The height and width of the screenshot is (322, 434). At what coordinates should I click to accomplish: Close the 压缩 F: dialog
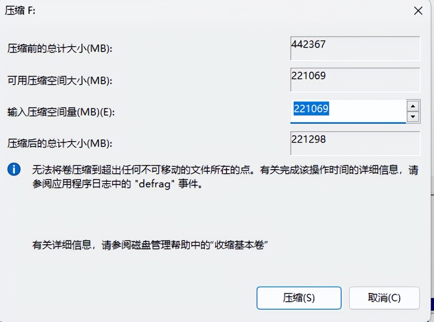pos(418,11)
